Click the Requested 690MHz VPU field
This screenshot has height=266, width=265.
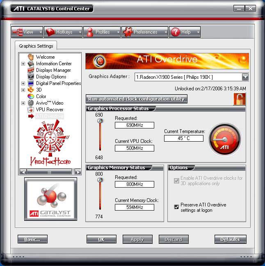[135, 125]
